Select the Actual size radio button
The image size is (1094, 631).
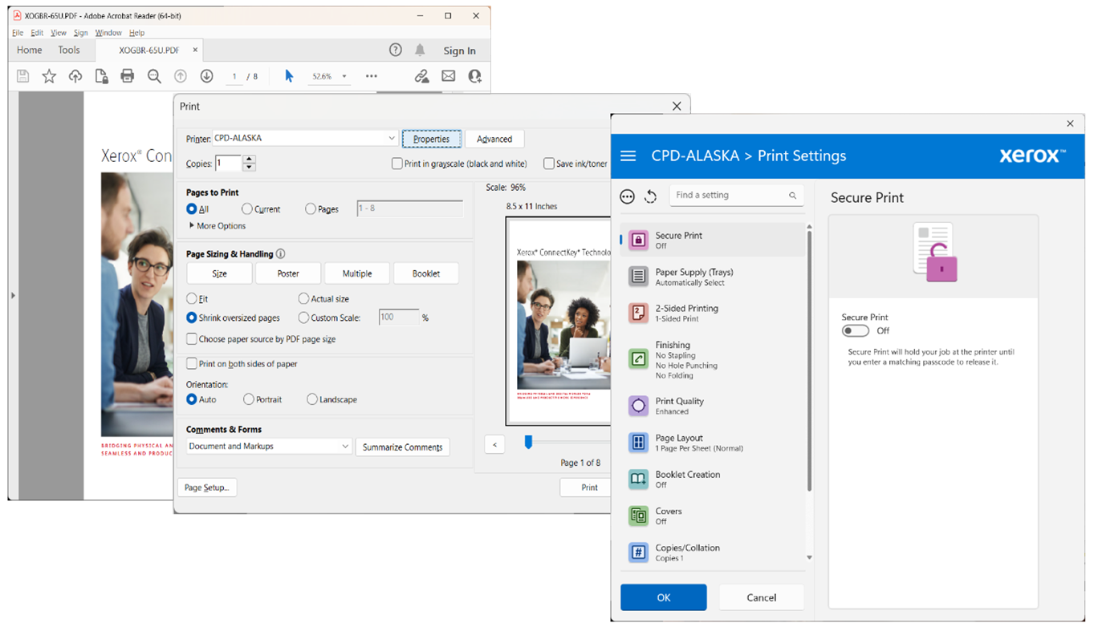[303, 298]
